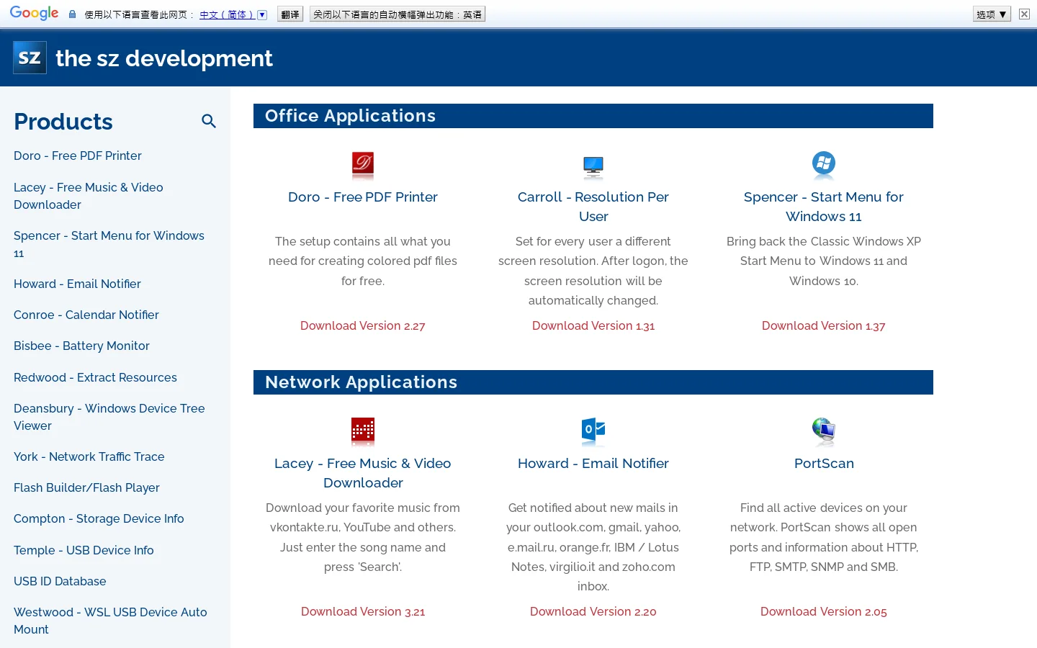Viewport: 1037px width, 648px height.
Task: Click the Carroll monitor icon
Action: tap(593, 166)
